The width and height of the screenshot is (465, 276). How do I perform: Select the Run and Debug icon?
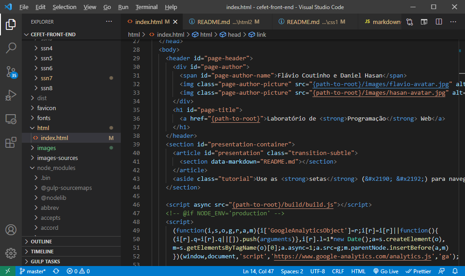(11, 95)
